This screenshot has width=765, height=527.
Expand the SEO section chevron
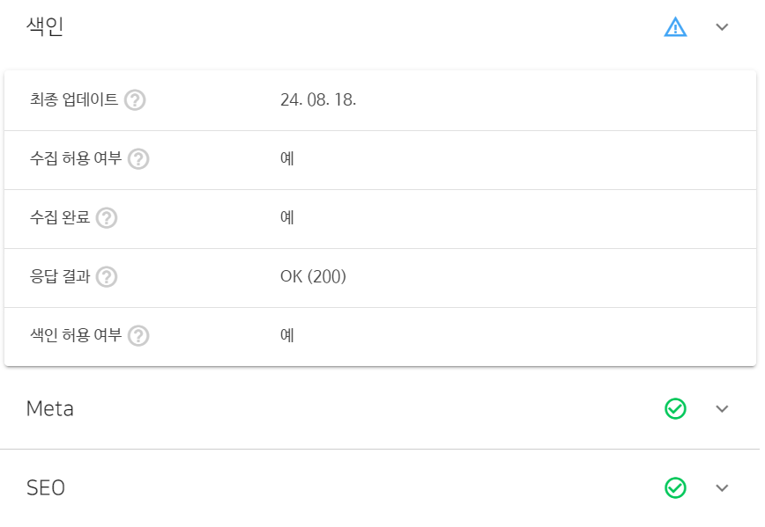[x=723, y=487]
